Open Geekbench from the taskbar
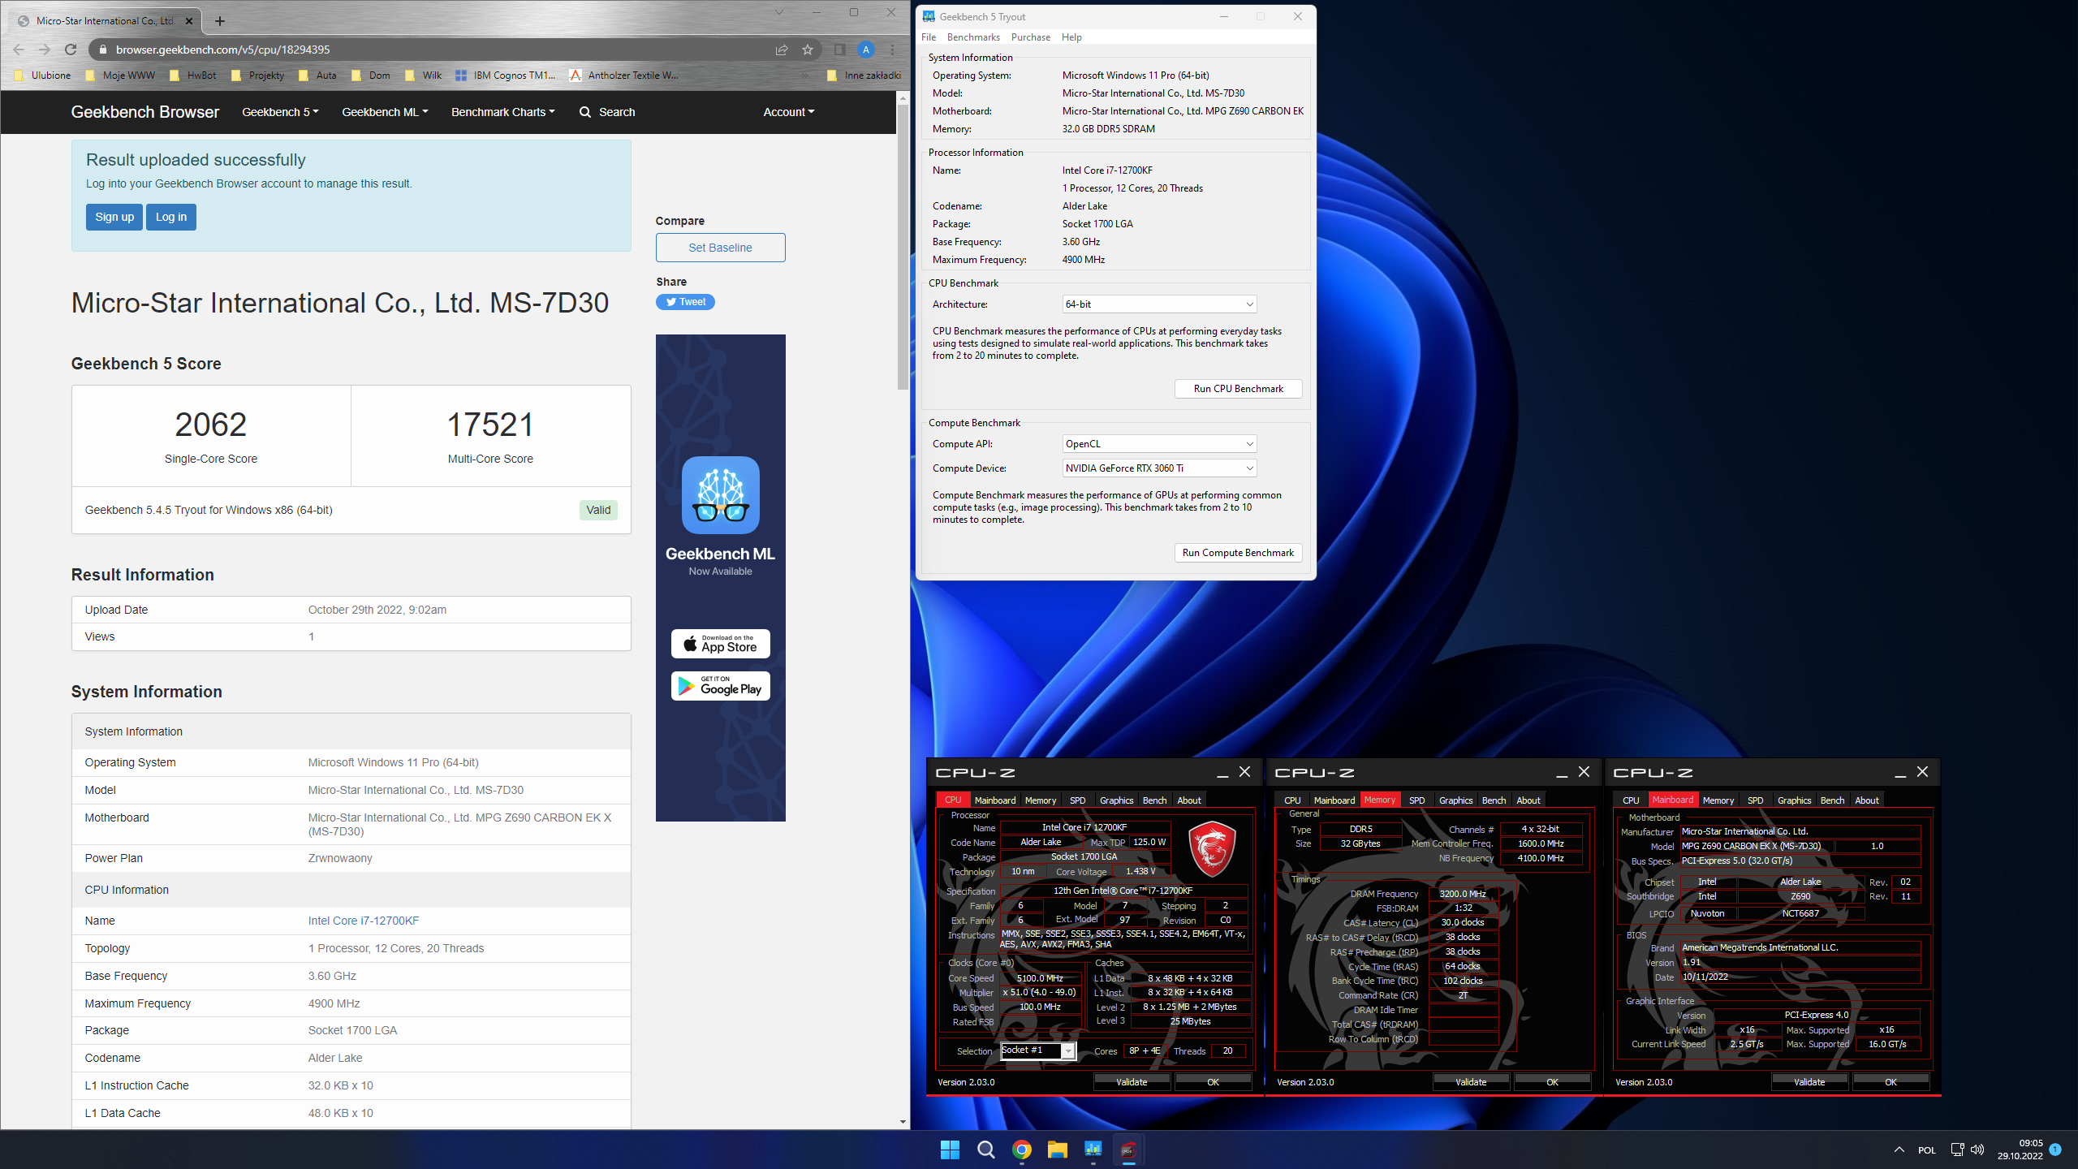 pyautogui.click(x=1093, y=1150)
